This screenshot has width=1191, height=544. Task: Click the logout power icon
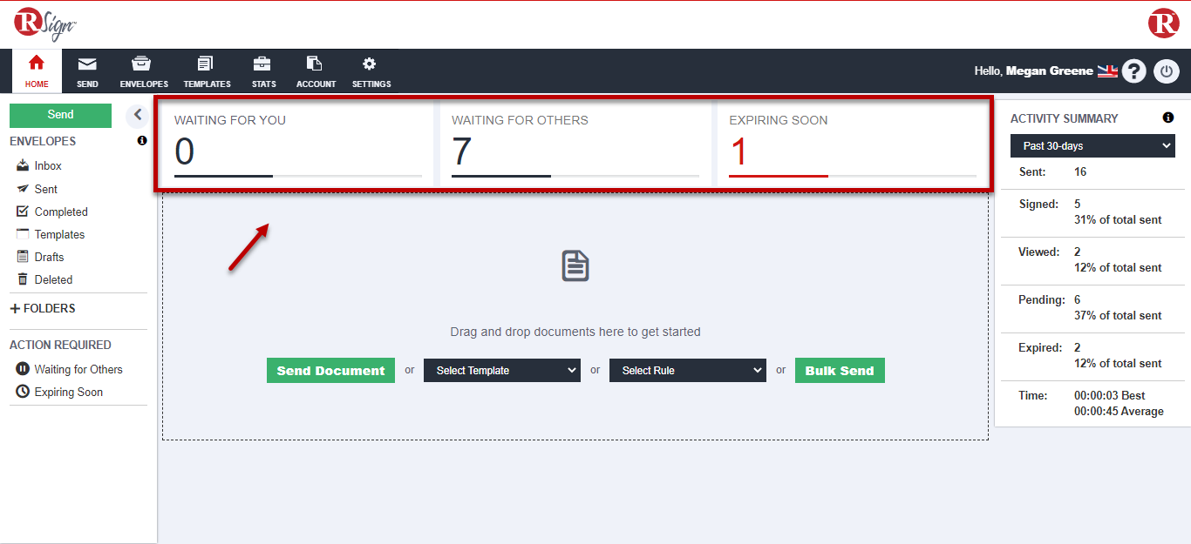pyautogui.click(x=1166, y=71)
